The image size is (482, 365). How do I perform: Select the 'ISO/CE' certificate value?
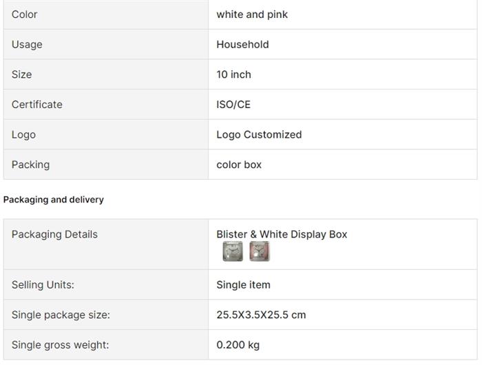point(233,105)
